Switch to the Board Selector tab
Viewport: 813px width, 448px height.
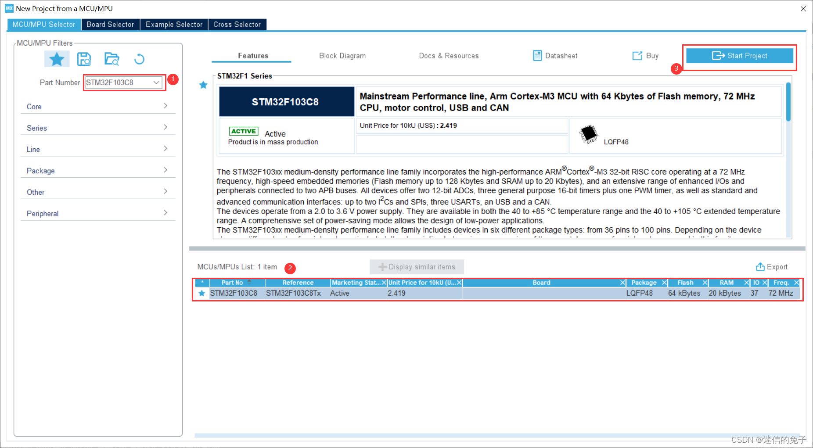coord(110,25)
